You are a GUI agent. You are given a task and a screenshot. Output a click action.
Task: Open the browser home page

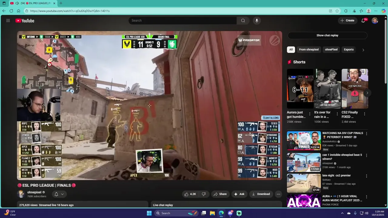pos(18,11)
